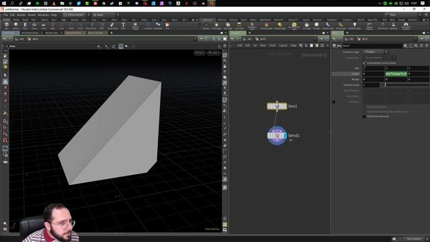The width and height of the screenshot is (430, 242).
Task: Switch to the Scene View tab
Action: click(10, 33)
